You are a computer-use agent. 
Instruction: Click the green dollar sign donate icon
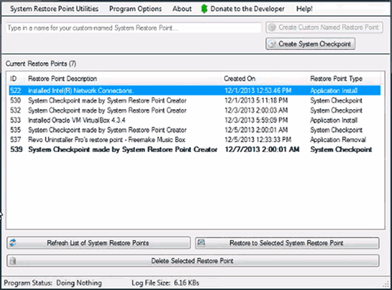pos(204,8)
